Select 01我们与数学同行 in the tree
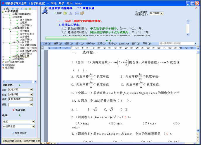Viewport: 201px width, 145px height. click(x=22, y=14)
